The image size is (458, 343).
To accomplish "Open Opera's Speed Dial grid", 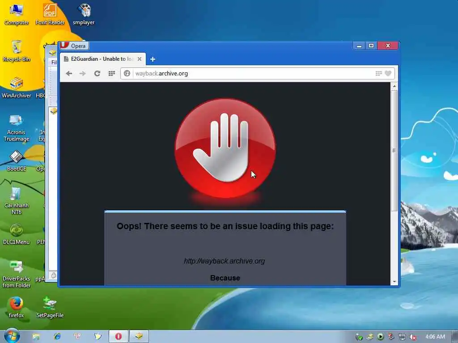I will coord(111,74).
